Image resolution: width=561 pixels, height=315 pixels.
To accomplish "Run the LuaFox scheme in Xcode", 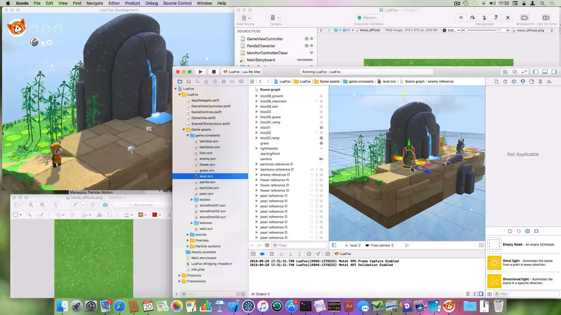I will 200,72.
